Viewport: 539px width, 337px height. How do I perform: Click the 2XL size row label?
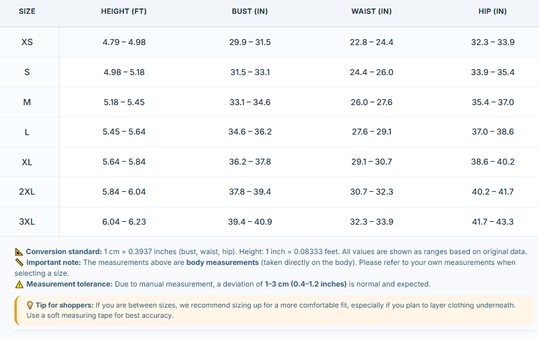pyautogui.click(x=27, y=192)
